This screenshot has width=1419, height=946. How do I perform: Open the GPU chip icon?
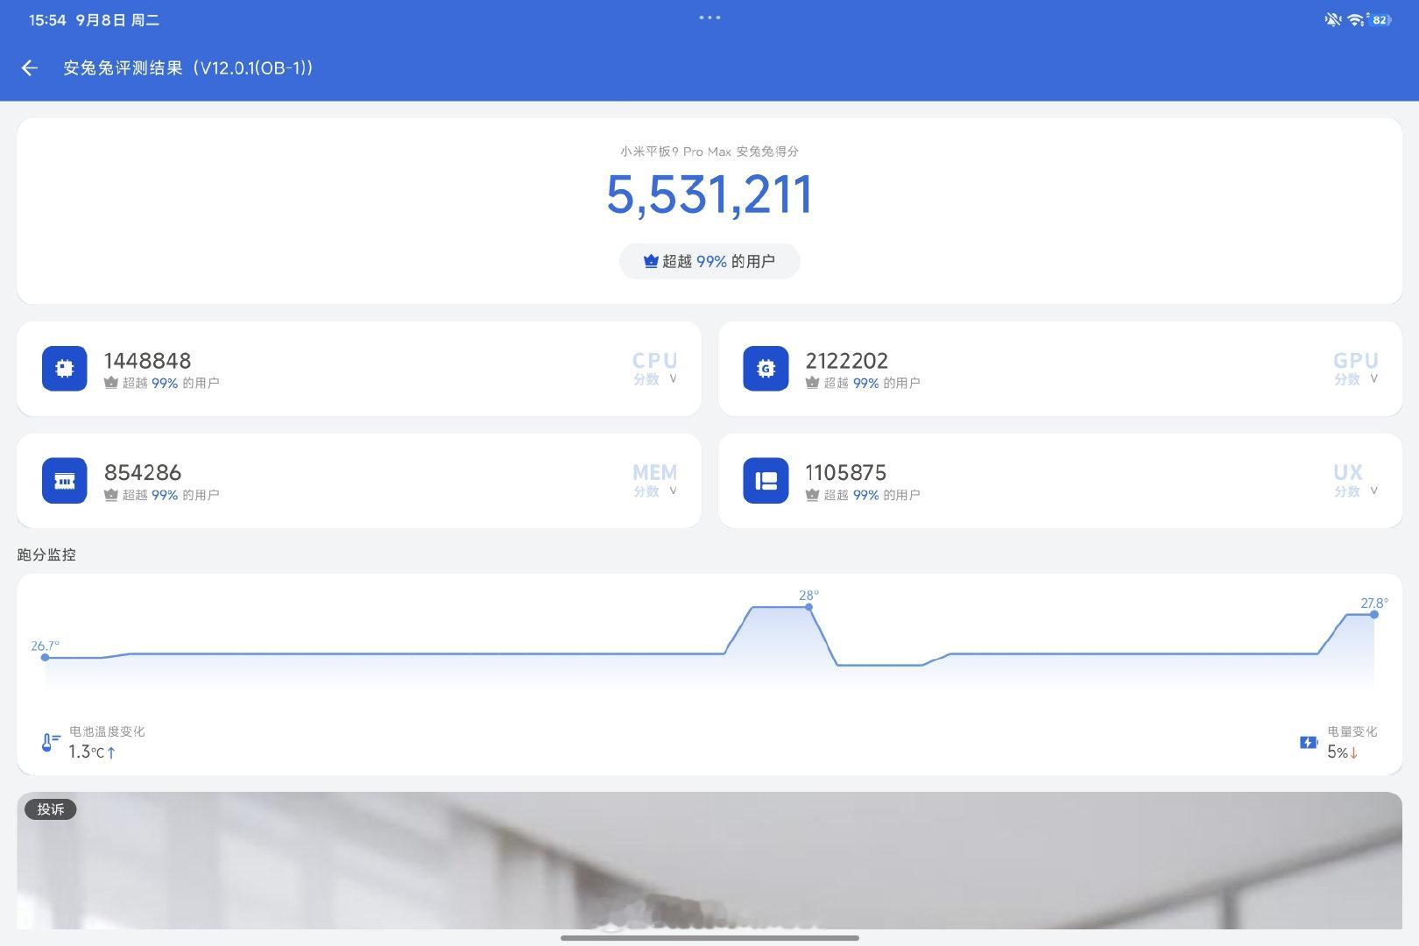coord(766,369)
